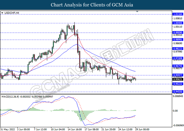Click the 29 Jun 00:00 time label
This screenshot has width=184, height=131.
pyautogui.click(x=142, y=129)
